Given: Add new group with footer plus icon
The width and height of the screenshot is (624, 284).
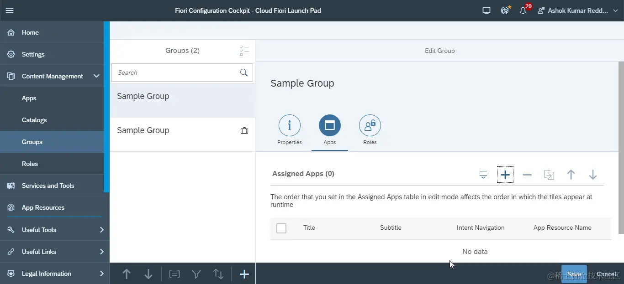Looking at the screenshot, I should 244,274.
